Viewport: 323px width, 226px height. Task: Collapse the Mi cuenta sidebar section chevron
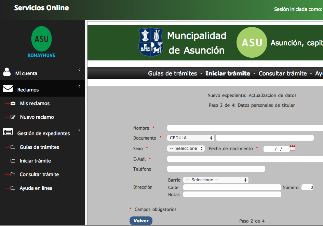tap(79, 70)
